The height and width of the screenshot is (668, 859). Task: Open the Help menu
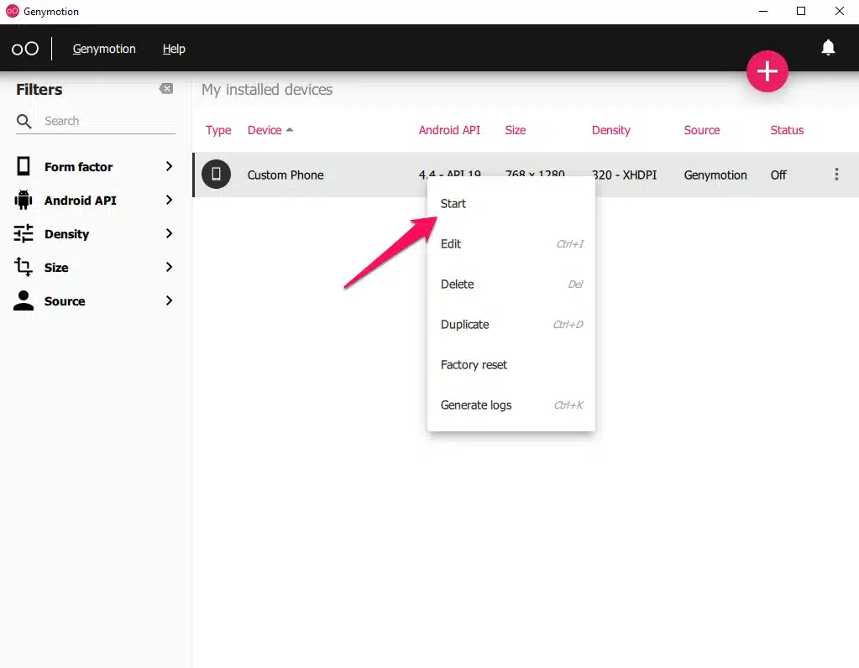[174, 49]
